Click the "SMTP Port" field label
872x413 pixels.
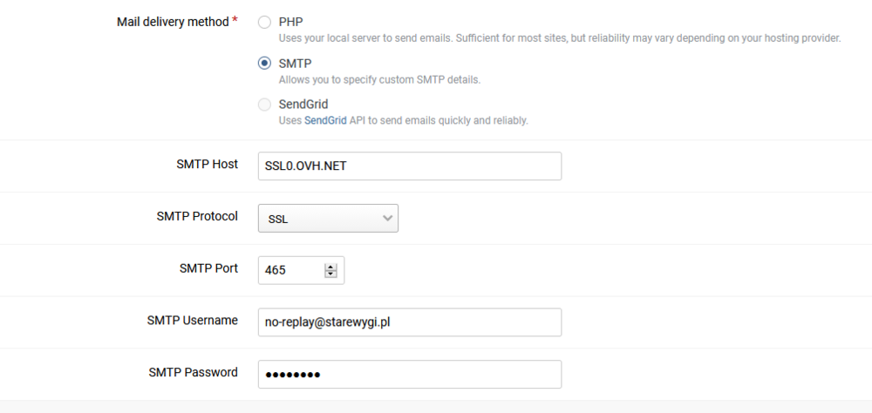coord(208,268)
